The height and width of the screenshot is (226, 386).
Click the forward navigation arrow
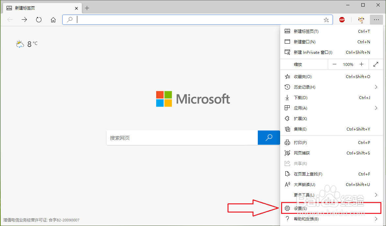coord(24,20)
